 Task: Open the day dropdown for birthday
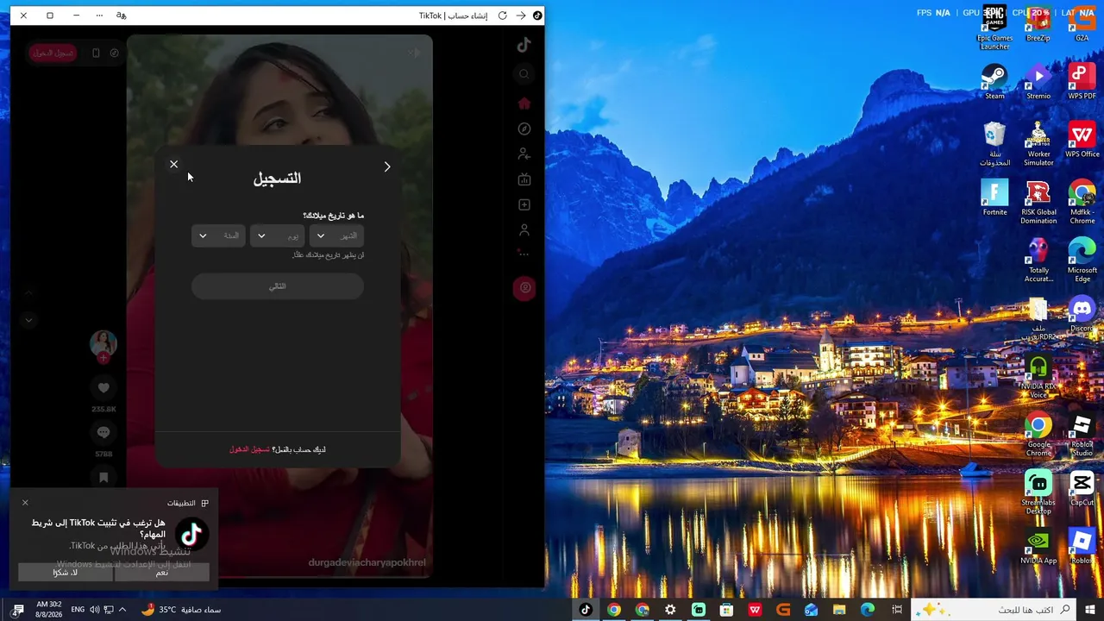pyautogui.click(x=278, y=235)
